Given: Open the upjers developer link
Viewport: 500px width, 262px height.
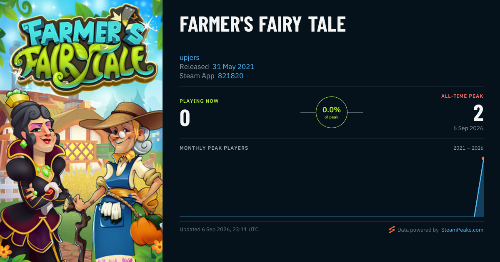Looking at the screenshot, I should click(190, 57).
